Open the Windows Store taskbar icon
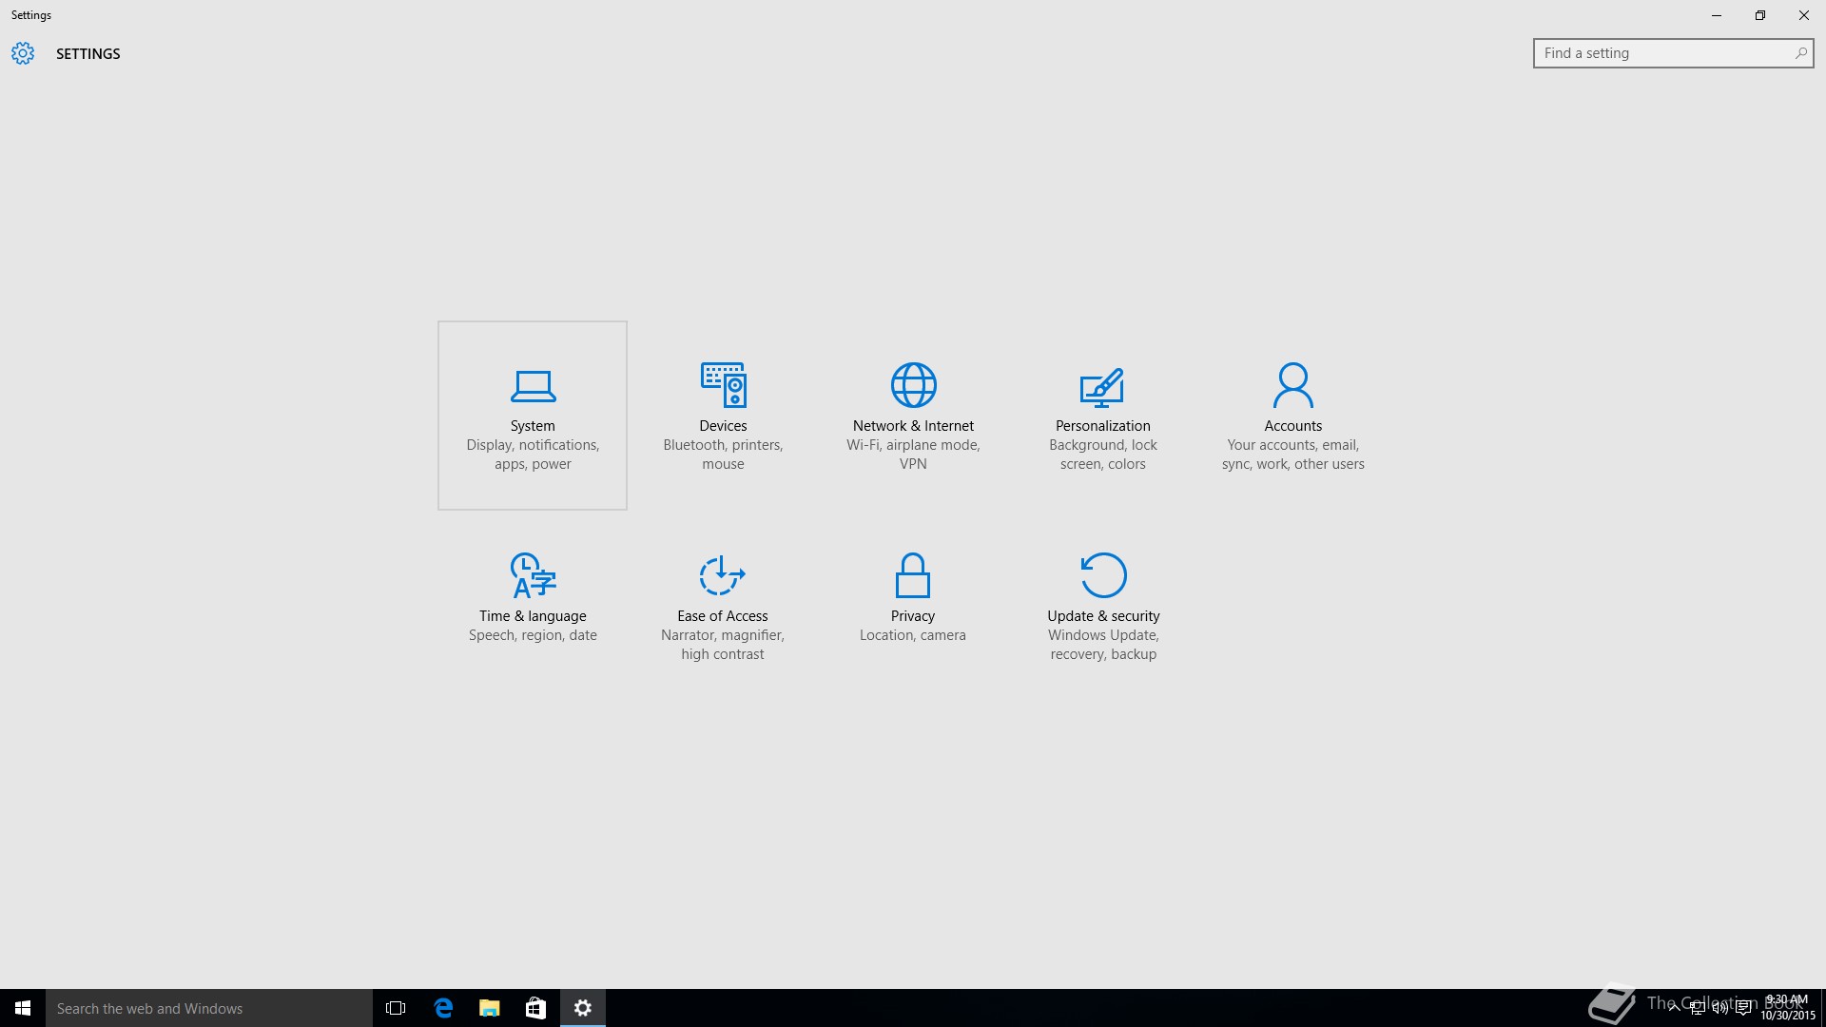This screenshot has height=1027, width=1826. [535, 1008]
